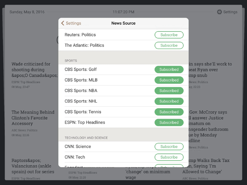Open article about unseating Ryan over Trump snub
Viewport: 247px width, 185px height.
tap(210, 69)
